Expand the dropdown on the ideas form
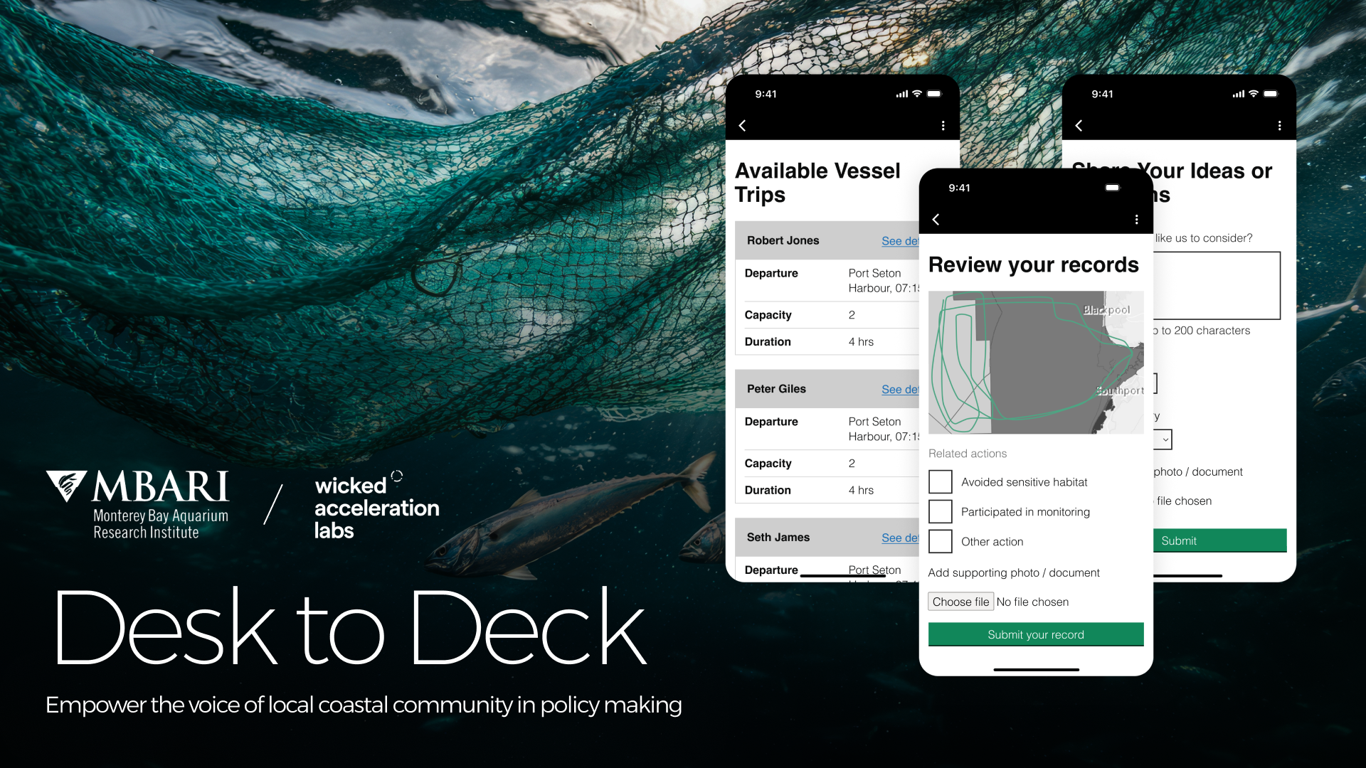 (1164, 439)
